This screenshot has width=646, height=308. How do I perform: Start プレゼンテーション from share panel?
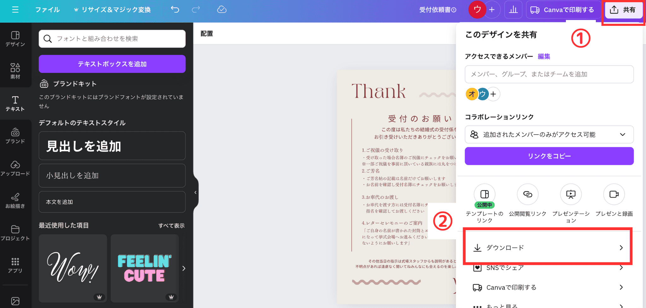[x=571, y=194]
